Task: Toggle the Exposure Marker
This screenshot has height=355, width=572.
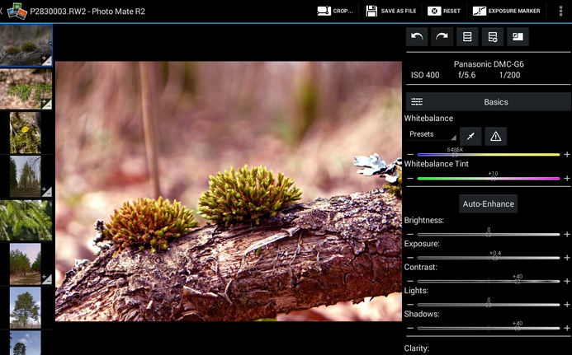Action: (x=506, y=11)
